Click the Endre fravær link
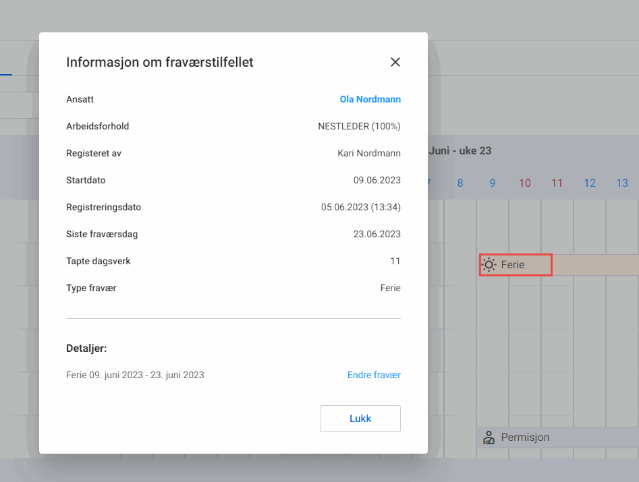Viewport: 639px width, 482px height. click(x=374, y=375)
